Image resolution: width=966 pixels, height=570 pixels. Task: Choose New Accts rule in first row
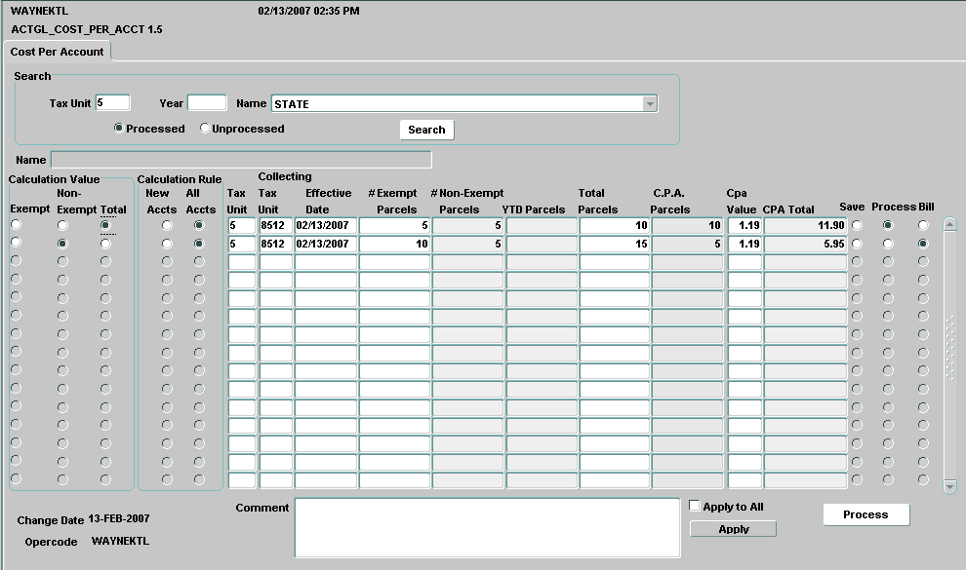[x=167, y=226]
